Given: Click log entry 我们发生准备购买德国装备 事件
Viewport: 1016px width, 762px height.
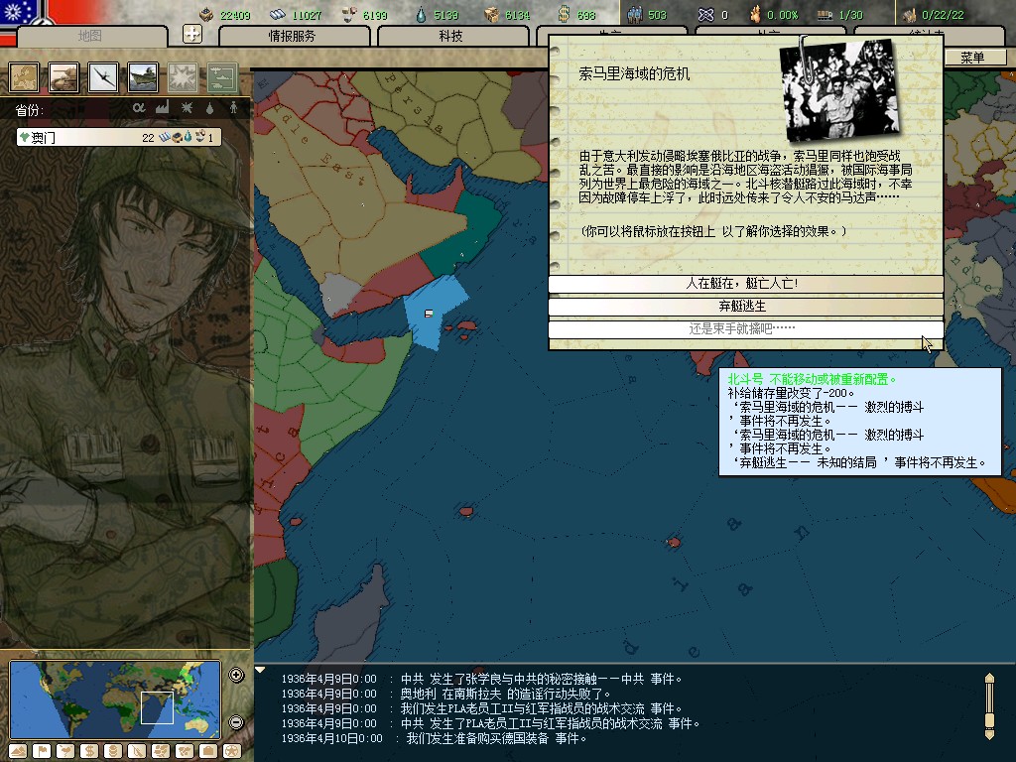Looking at the screenshot, I should point(435,738).
